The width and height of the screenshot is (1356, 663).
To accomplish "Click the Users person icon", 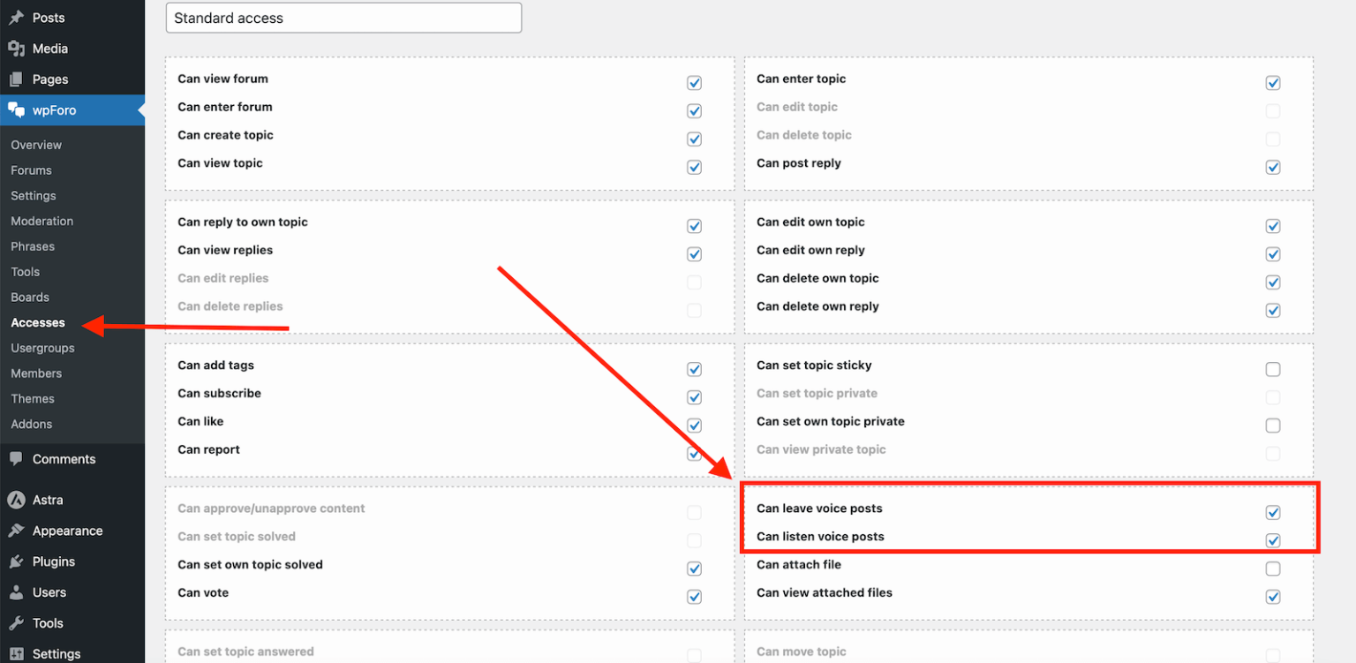I will [x=16, y=592].
